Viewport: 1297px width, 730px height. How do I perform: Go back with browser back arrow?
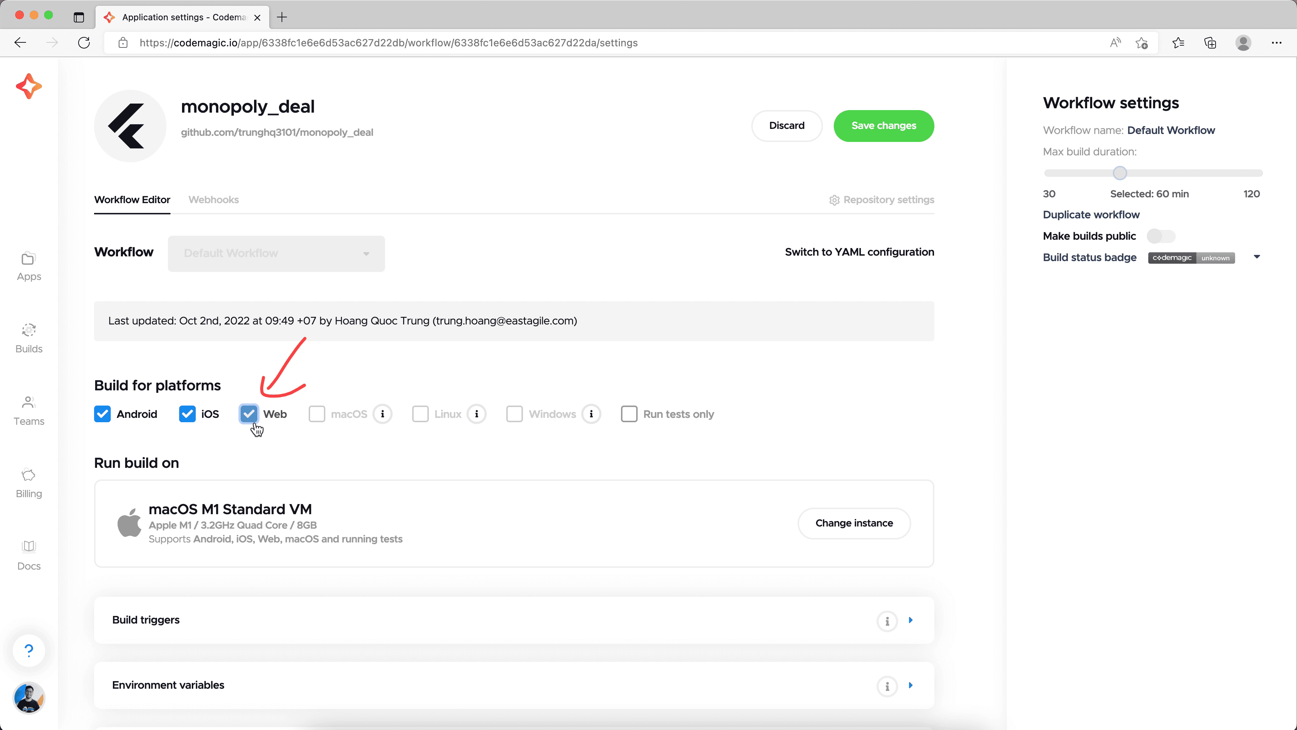pos(20,43)
